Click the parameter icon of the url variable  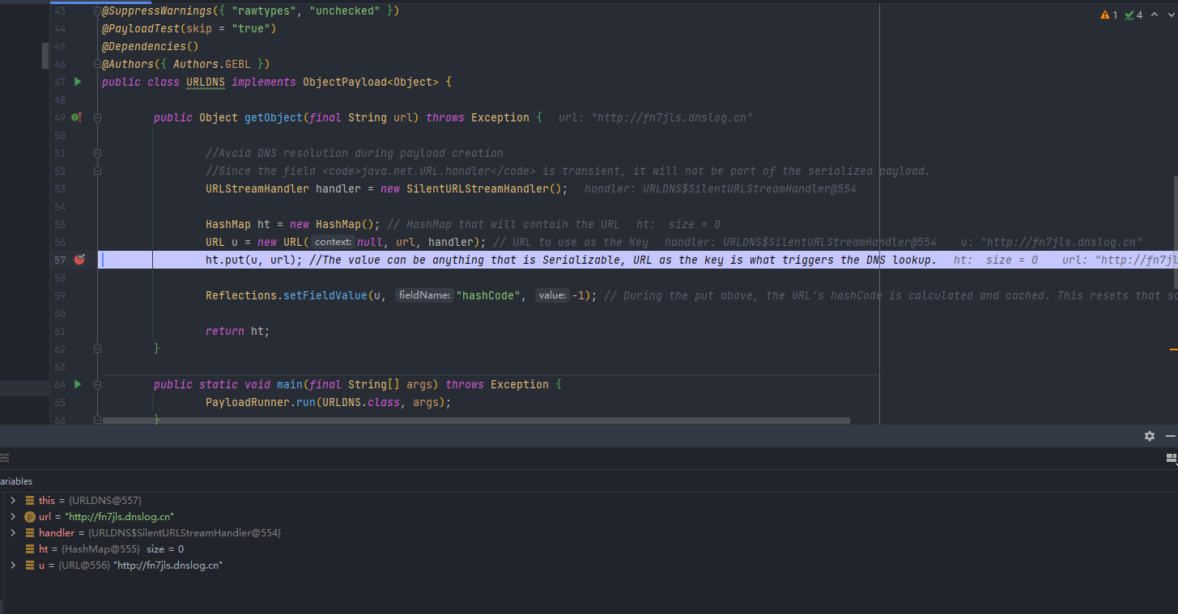click(30, 517)
